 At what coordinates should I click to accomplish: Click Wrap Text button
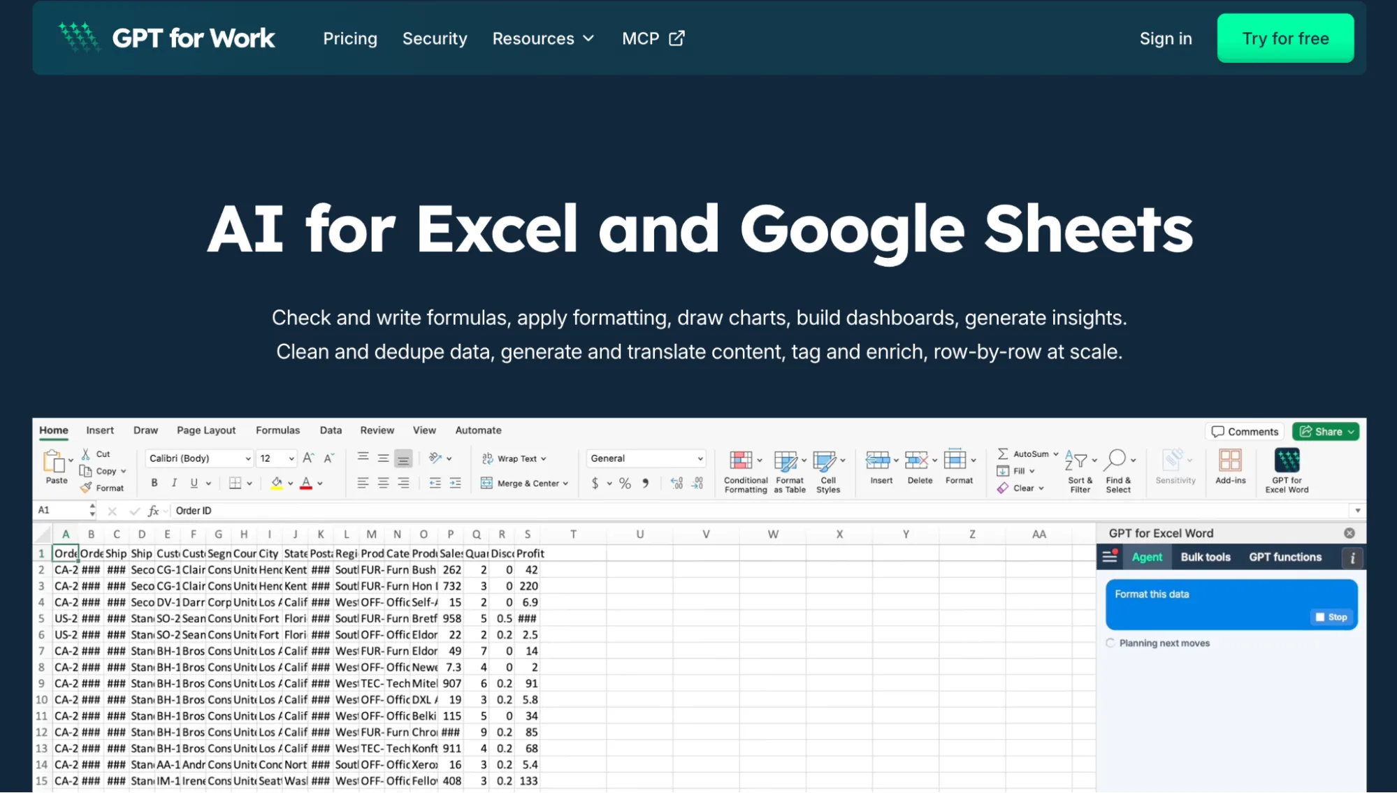point(514,458)
